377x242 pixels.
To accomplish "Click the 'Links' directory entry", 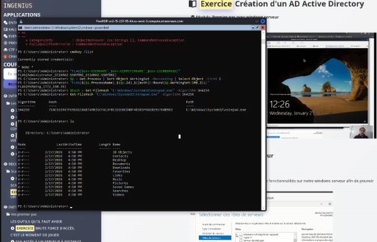I will pos(117,175).
